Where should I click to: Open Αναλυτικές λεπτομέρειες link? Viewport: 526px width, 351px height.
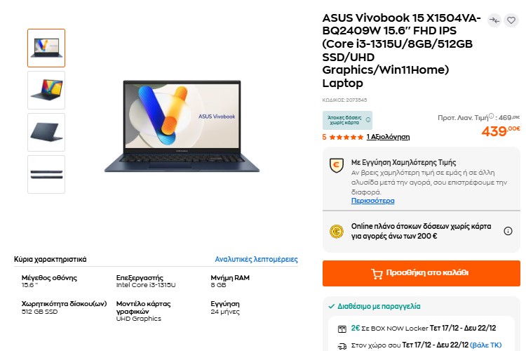click(256, 260)
